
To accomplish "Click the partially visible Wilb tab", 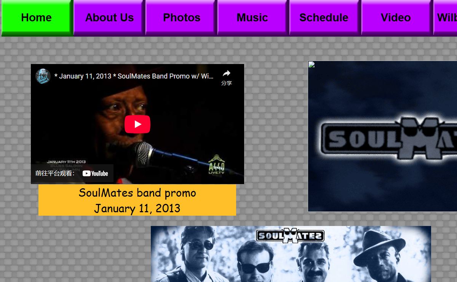I will [x=446, y=18].
